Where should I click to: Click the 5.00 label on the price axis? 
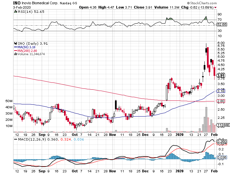221,57
